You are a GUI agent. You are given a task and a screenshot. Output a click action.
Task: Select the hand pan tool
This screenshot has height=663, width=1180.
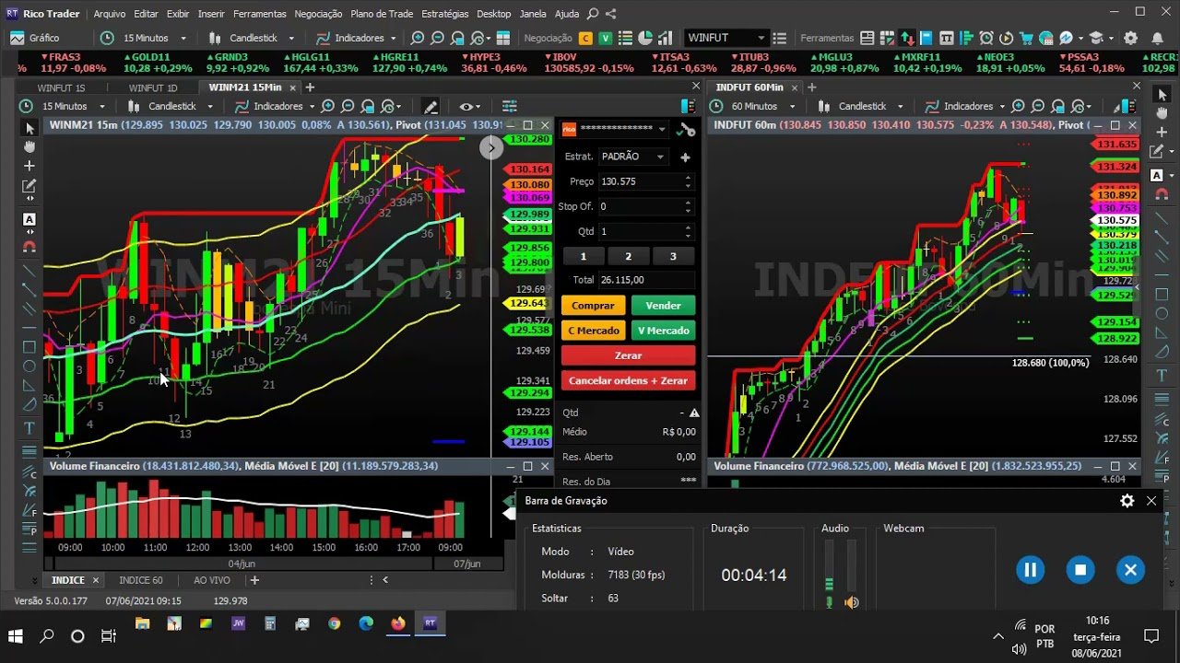point(29,146)
